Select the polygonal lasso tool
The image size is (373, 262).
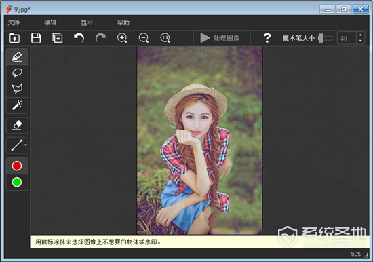(x=17, y=89)
